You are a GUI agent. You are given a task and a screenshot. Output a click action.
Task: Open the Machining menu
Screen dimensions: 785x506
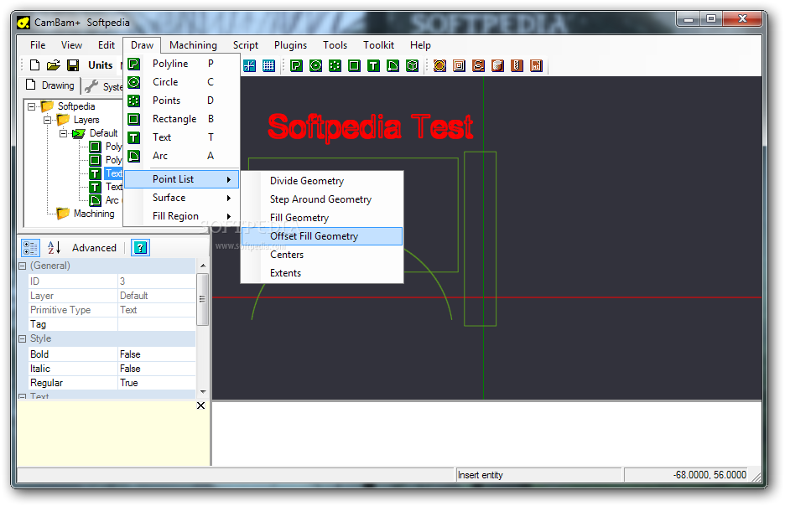(193, 45)
